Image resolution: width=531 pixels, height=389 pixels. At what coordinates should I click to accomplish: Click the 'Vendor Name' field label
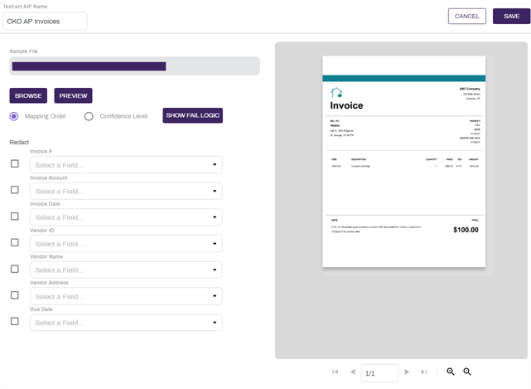(x=46, y=256)
